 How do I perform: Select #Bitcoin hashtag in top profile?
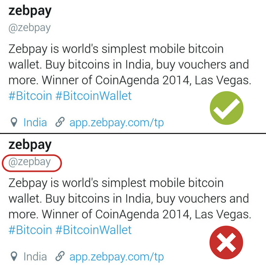[30, 96]
